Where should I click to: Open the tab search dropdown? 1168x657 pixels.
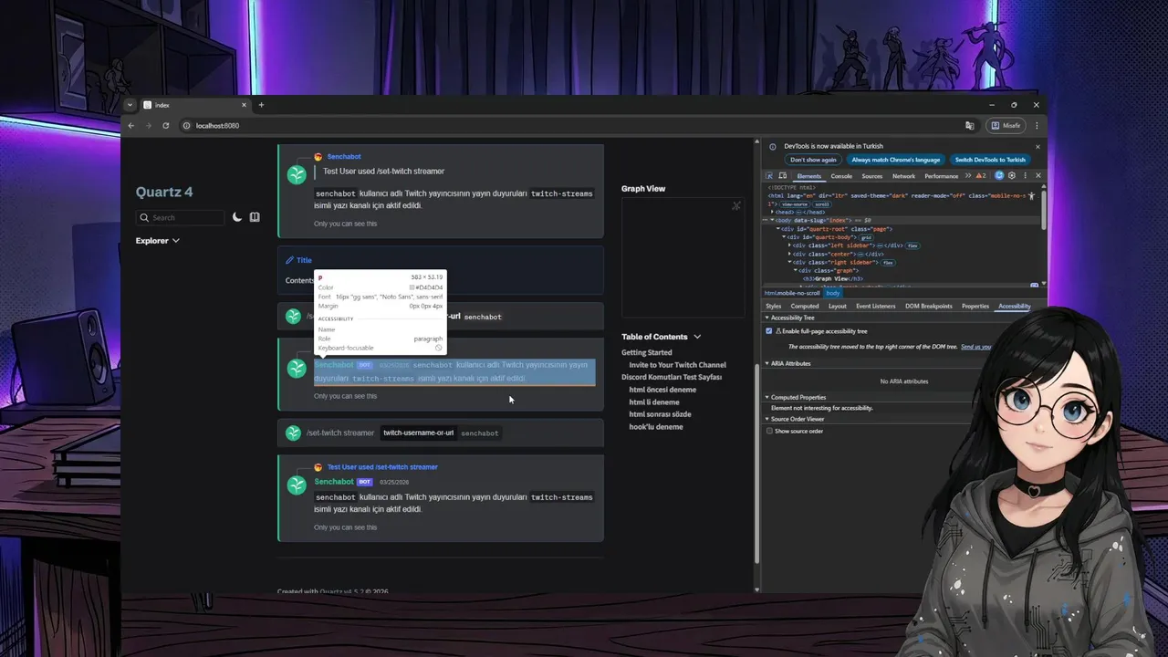(130, 105)
